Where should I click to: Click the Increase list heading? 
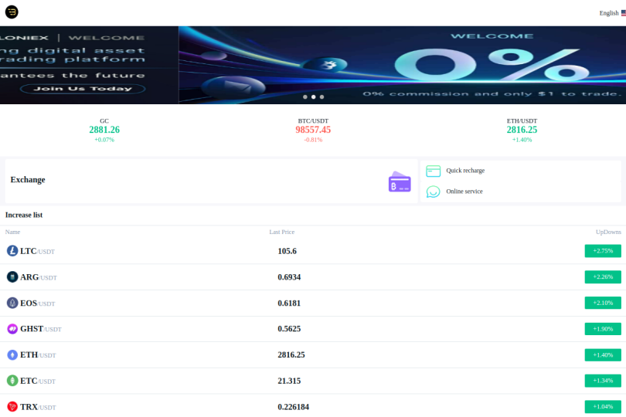coord(24,215)
